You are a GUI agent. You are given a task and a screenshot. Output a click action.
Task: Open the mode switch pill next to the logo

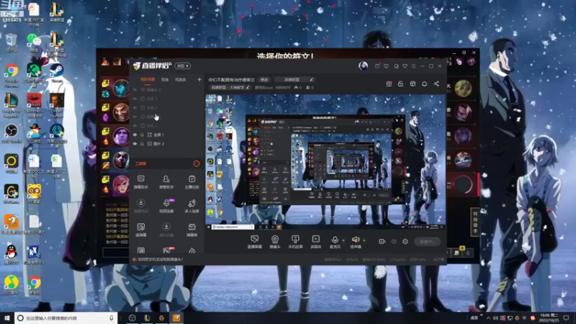(183, 66)
